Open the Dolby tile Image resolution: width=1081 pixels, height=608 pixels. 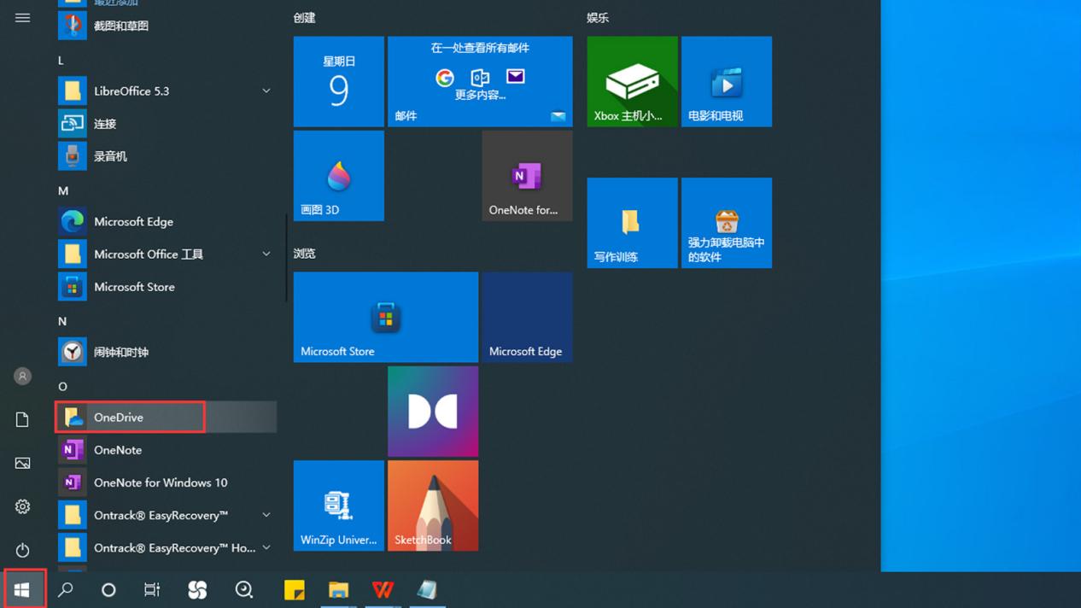(x=433, y=412)
